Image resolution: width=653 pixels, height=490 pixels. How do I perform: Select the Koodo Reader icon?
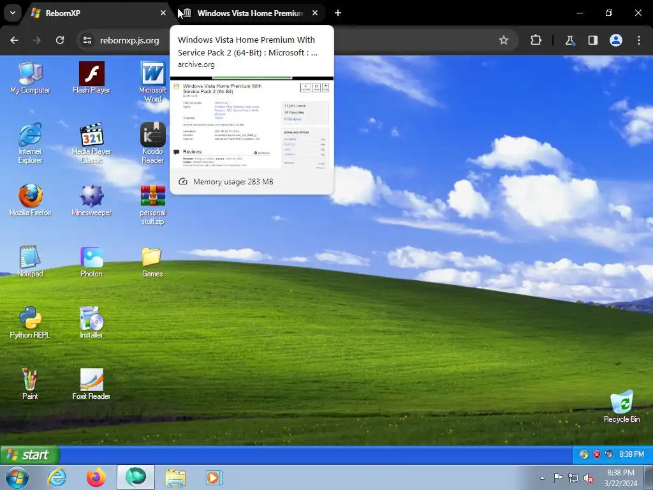[152, 144]
